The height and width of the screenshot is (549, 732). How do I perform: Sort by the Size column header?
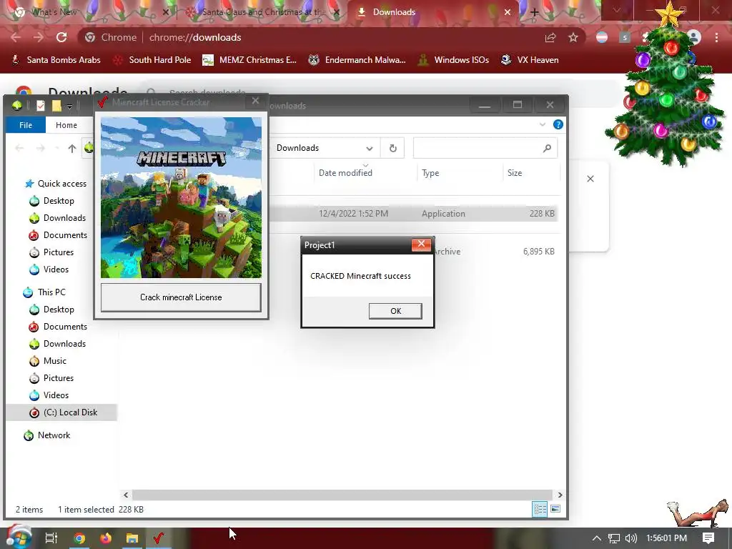pyautogui.click(x=515, y=173)
